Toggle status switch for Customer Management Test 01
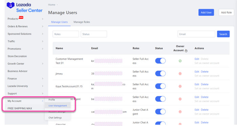 [160, 61]
